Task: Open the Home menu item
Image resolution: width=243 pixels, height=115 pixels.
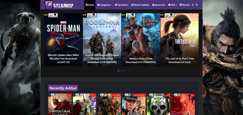Action: coord(90,5)
